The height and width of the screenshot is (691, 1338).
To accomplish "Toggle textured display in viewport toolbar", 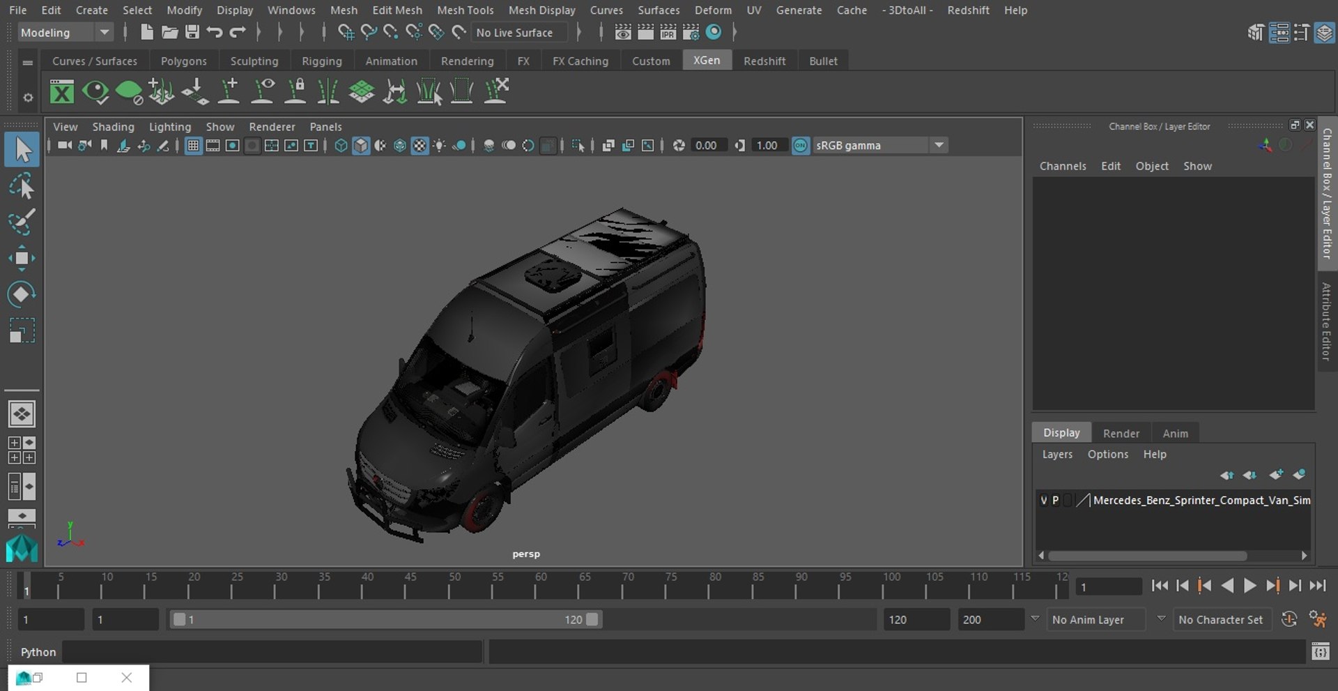I will tap(420, 145).
